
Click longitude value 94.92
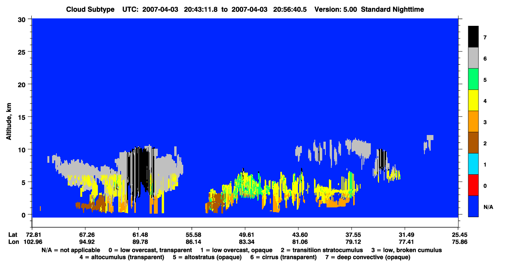[85, 241]
